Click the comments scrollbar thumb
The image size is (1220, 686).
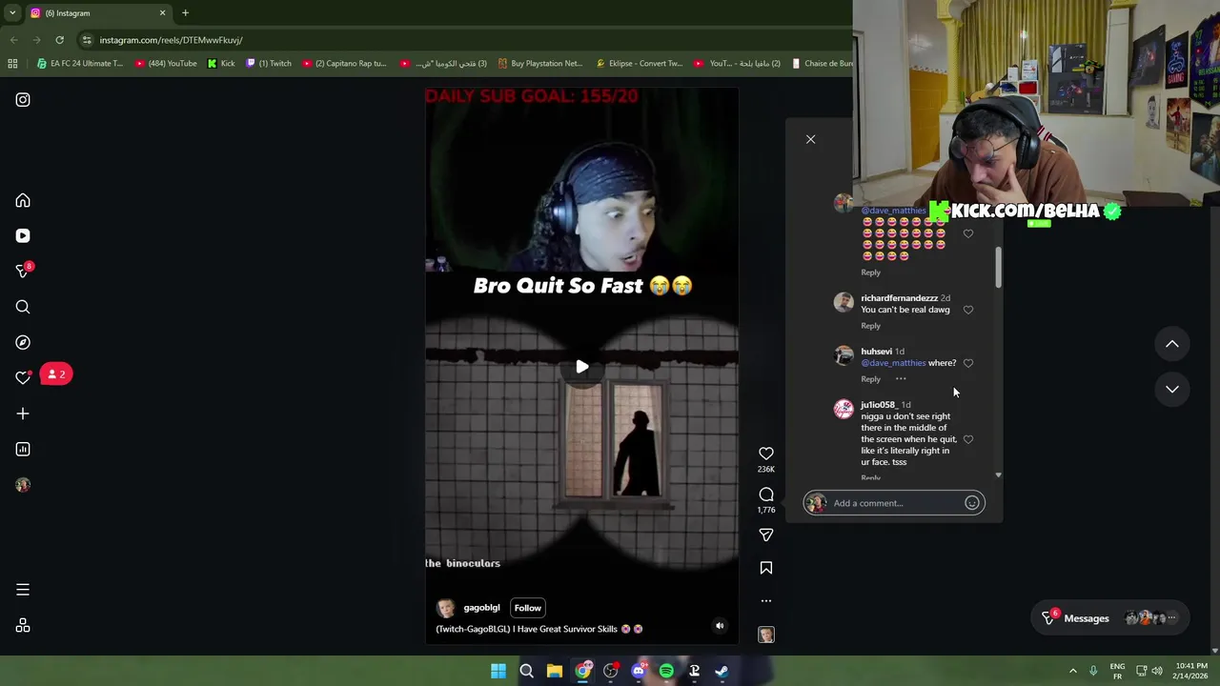[998, 267]
